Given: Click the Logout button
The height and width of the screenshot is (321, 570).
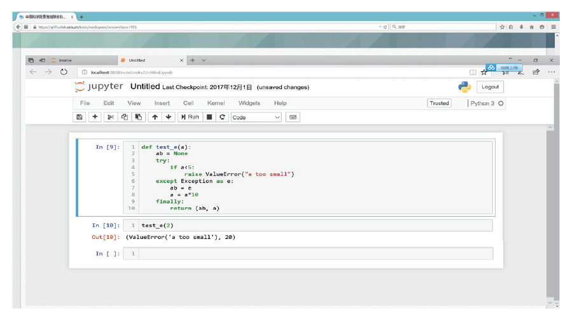Looking at the screenshot, I should (490, 87).
